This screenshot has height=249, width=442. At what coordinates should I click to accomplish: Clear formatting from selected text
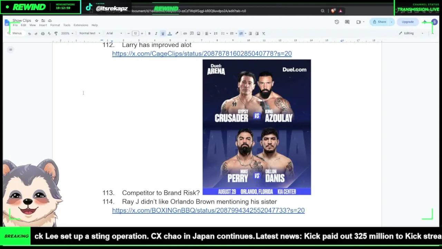[x=263, y=34]
